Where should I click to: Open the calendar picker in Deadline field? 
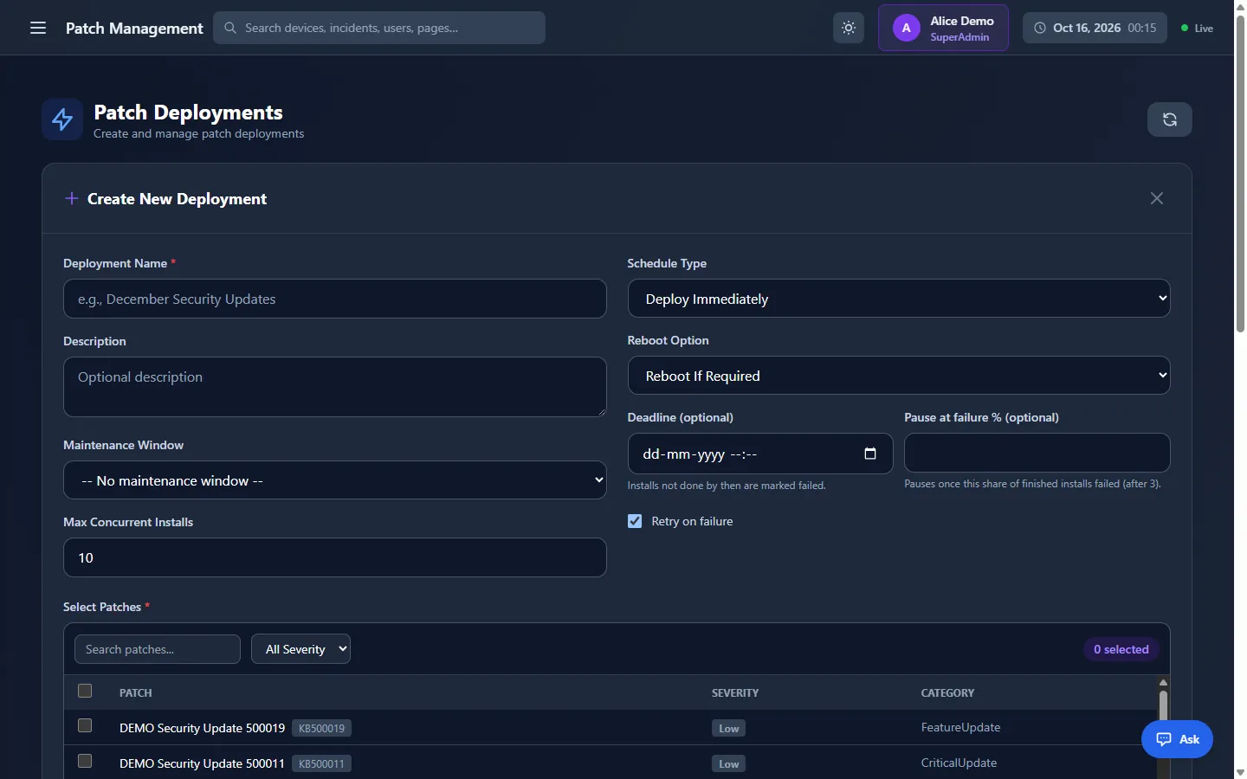(870, 454)
